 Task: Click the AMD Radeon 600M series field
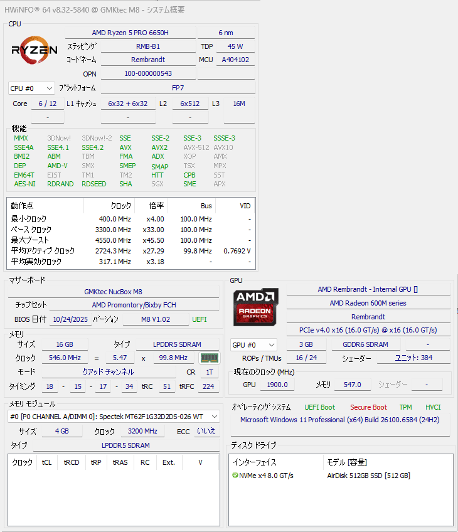point(368,303)
